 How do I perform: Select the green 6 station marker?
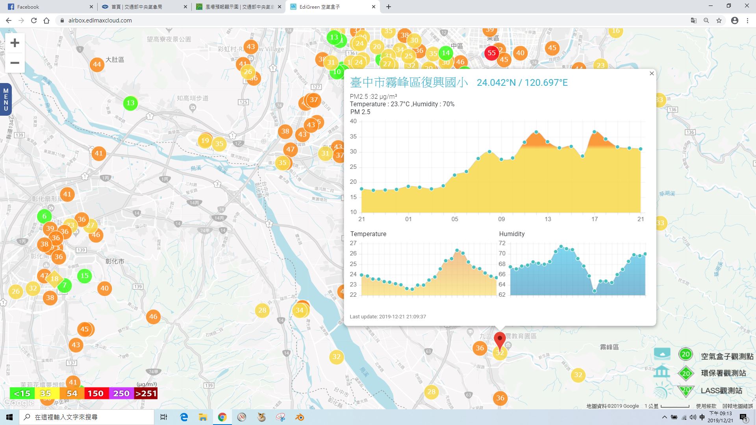coord(44,216)
